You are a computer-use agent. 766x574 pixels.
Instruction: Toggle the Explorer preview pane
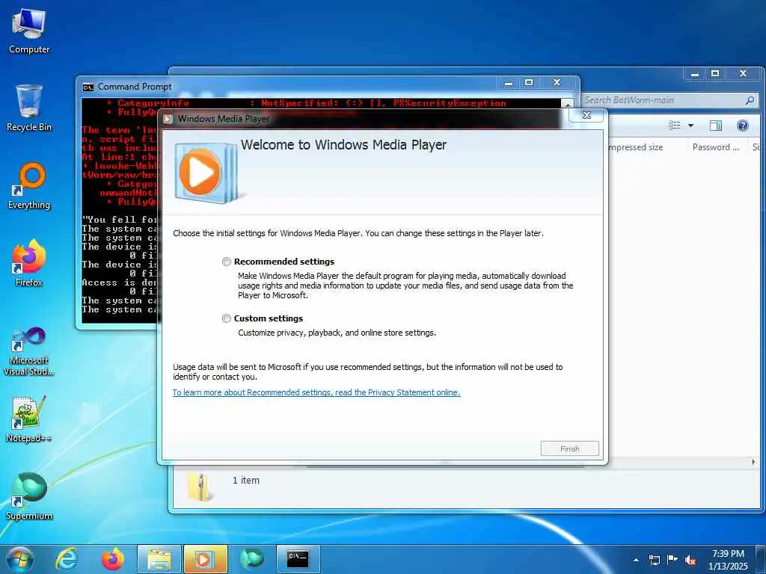(x=716, y=126)
